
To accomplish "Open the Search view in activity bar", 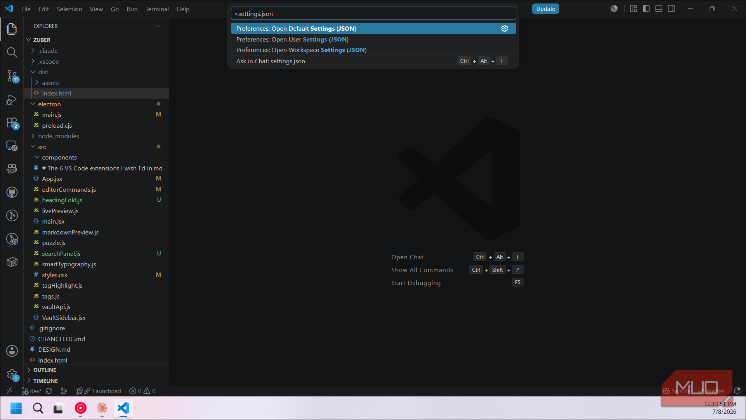I will tap(12, 52).
